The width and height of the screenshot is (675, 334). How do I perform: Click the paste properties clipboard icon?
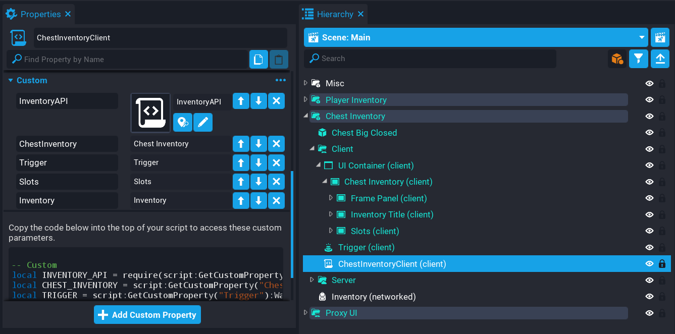point(278,60)
